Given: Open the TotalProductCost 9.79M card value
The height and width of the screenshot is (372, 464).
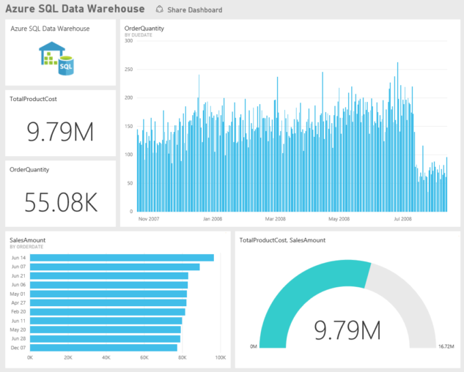Looking at the screenshot, I should 60,132.
